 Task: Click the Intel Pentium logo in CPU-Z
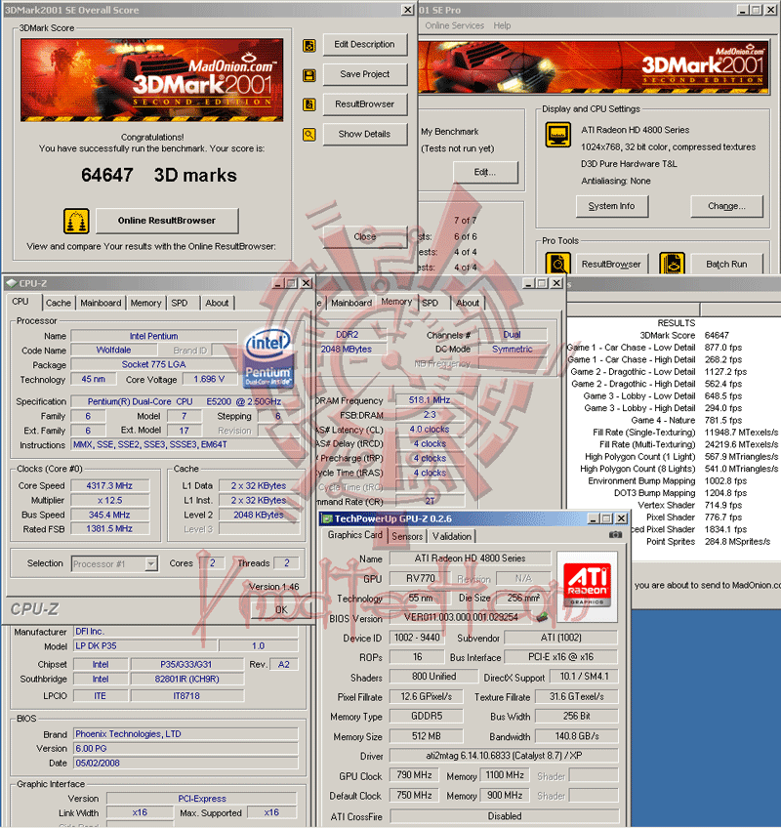[x=268, y=358]
